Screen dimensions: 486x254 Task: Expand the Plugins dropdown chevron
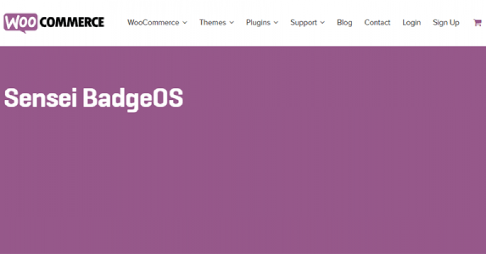click(276, 23)
